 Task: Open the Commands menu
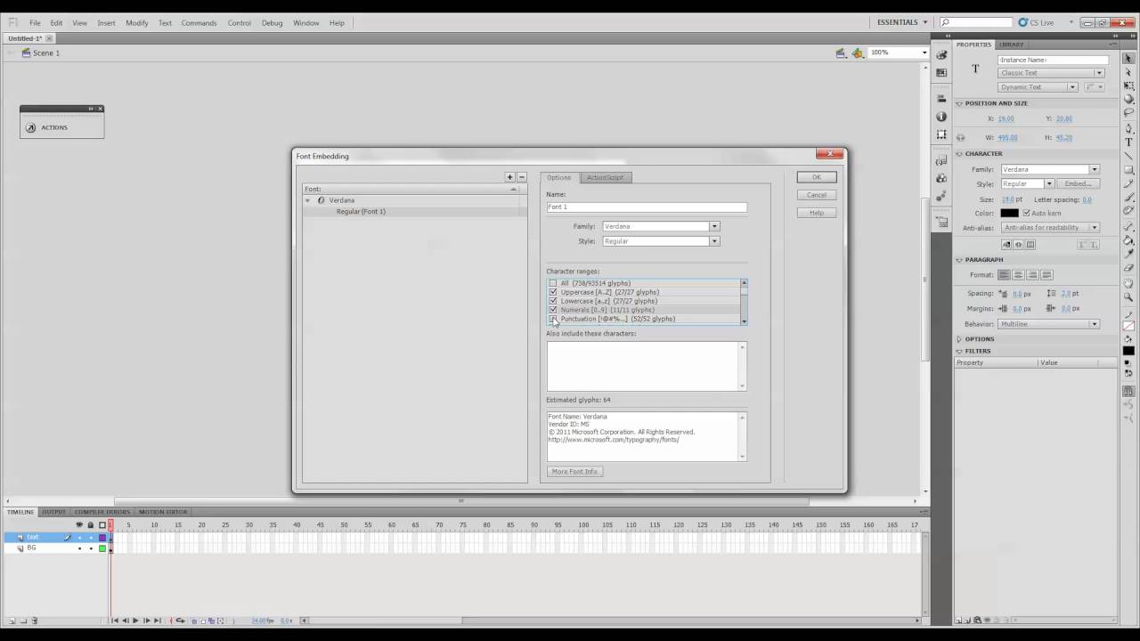point(199,23)
